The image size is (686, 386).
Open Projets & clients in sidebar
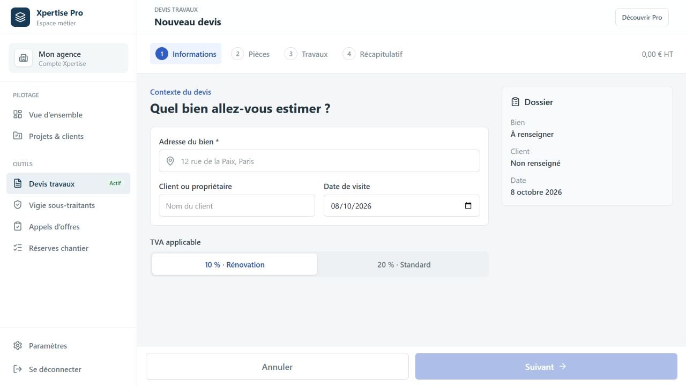coord(69,136)
